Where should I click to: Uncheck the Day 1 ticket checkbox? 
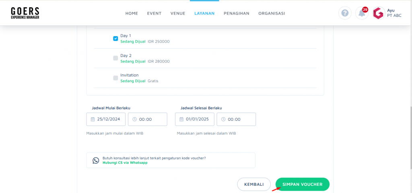coord(115,39)
